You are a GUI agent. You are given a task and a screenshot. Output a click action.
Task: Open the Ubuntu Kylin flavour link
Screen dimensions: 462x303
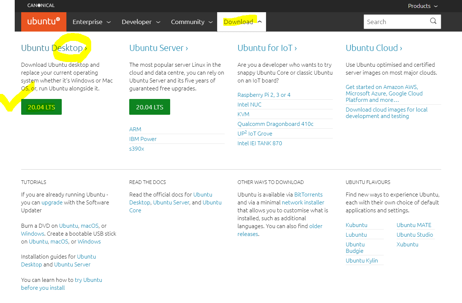point(362,260)
